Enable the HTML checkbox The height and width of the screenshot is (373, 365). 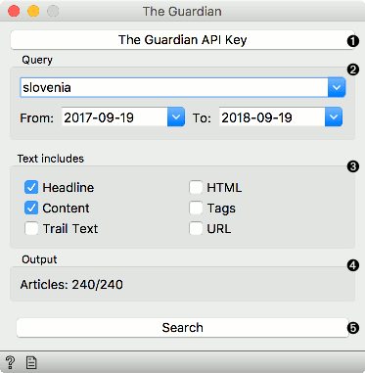click(196, 188)
